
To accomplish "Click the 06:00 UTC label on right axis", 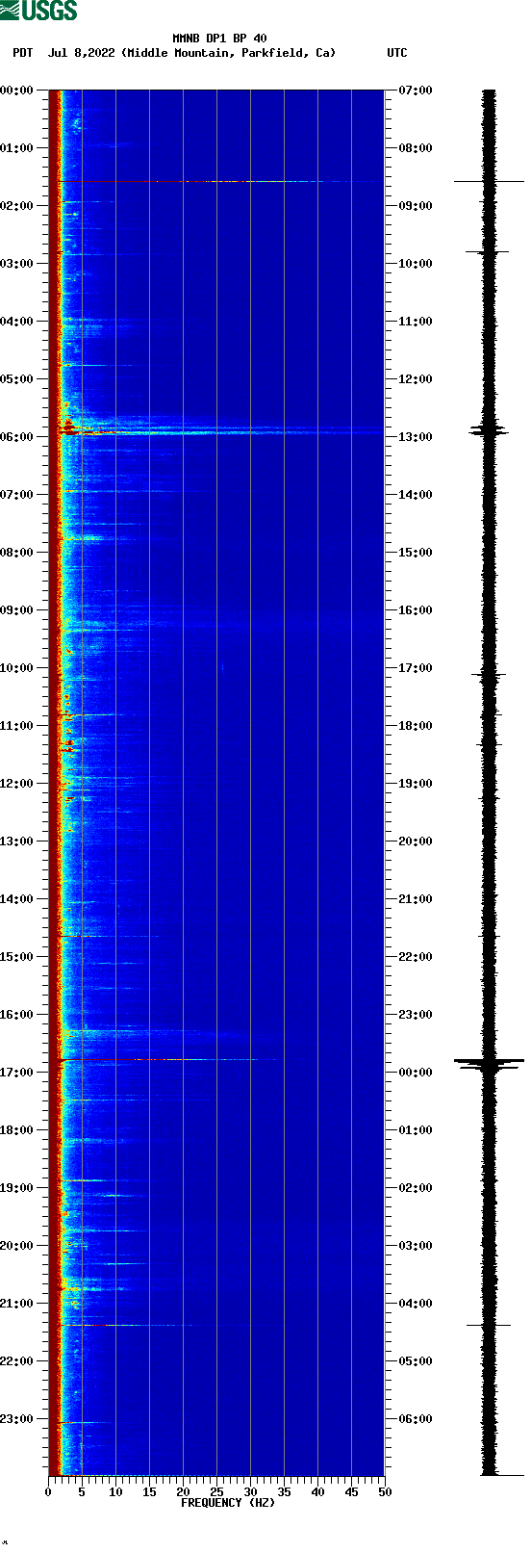I will coord(416,1419).
